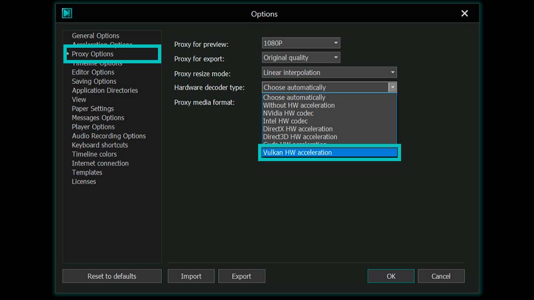Choose 'Choose automatically' in decoder list
The image size is (534, 300).
pos(329,97)
